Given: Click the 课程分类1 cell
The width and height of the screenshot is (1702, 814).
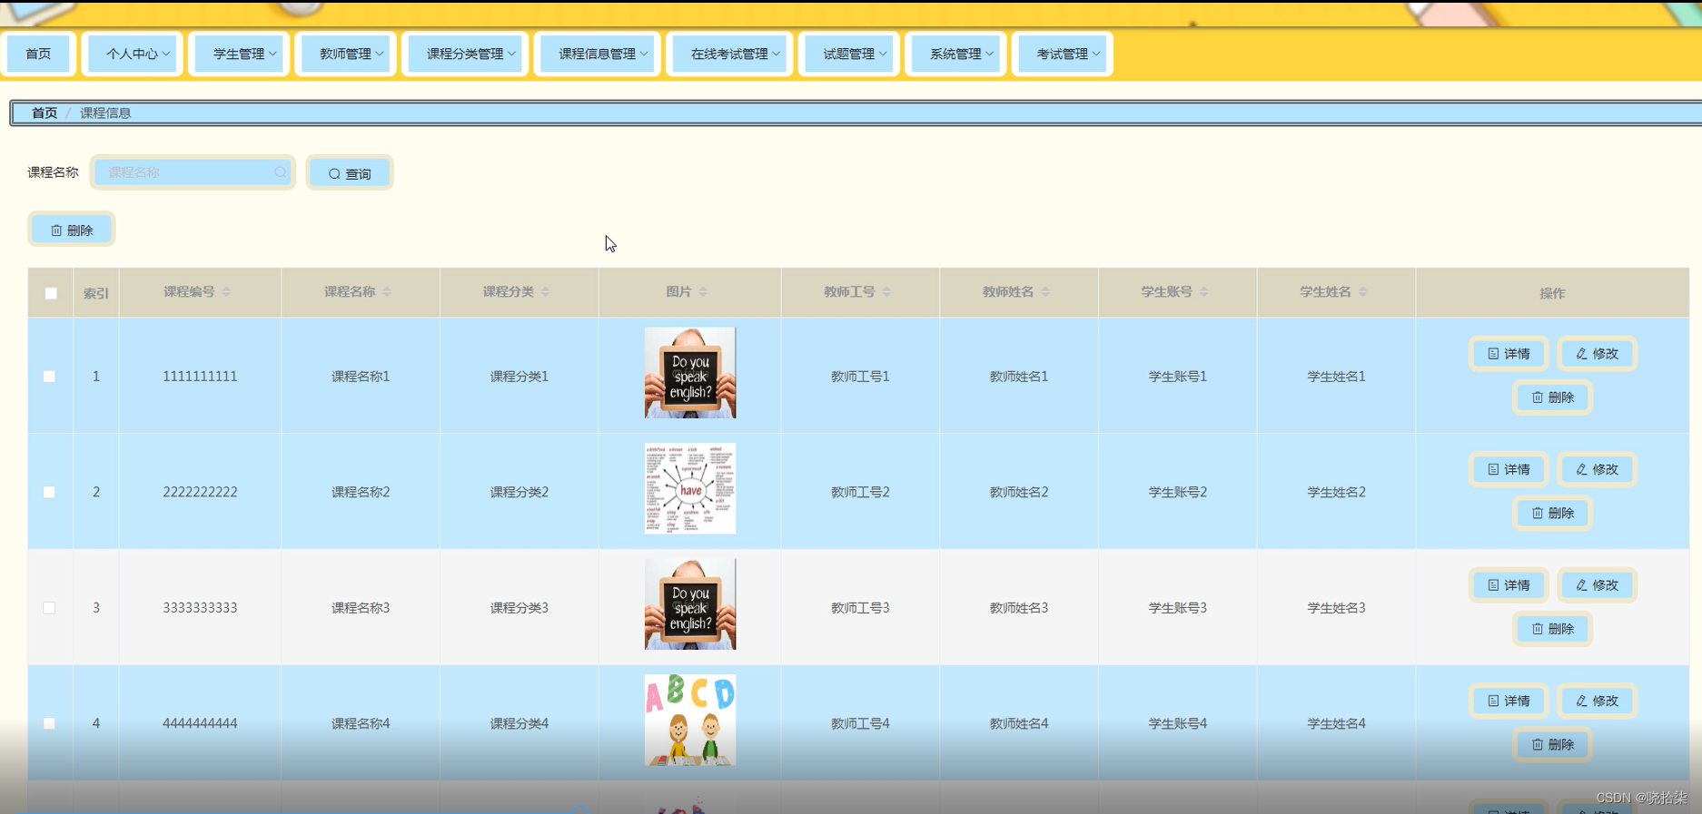Looking at the screenshot, I should click(x=520, y=376).
